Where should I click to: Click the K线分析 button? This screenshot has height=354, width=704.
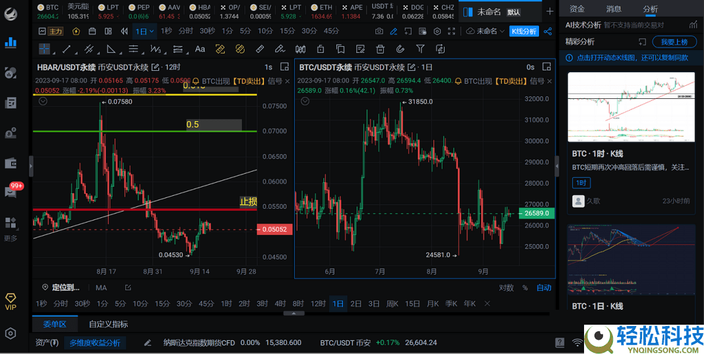tap(524, 31)
